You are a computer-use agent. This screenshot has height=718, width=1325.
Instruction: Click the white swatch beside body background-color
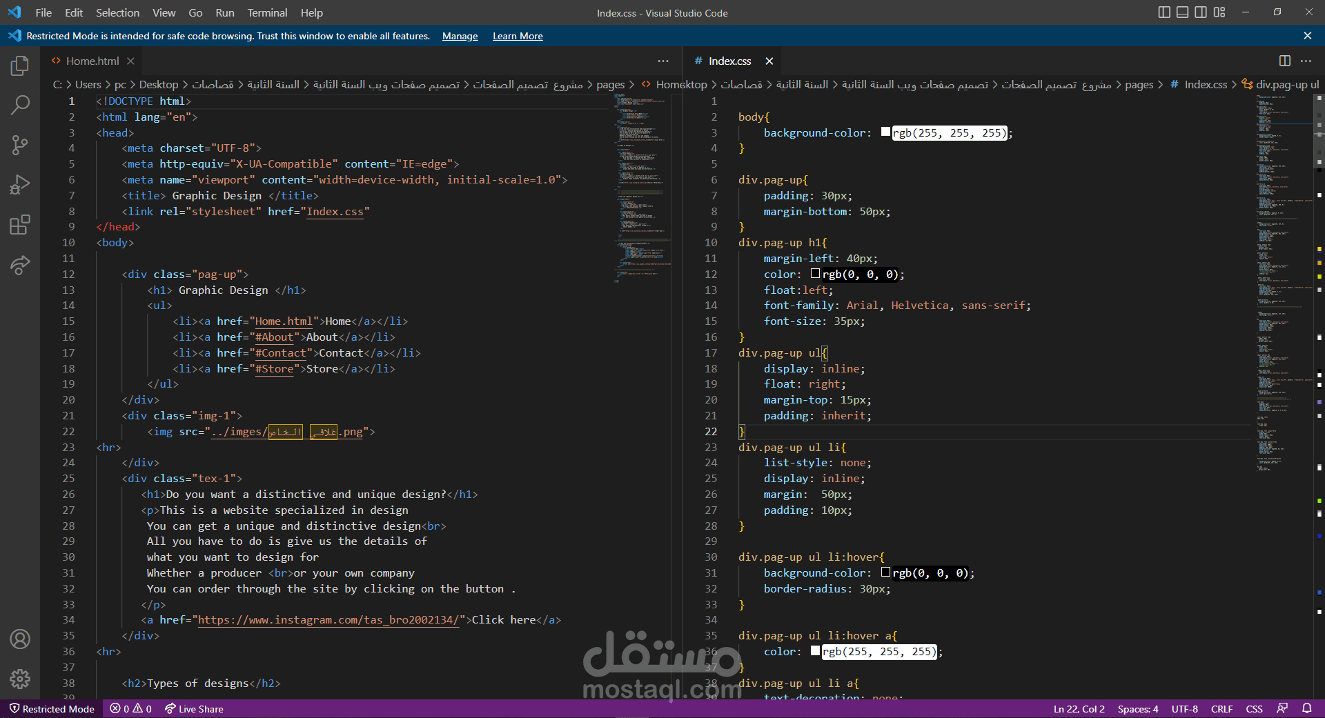885,132
